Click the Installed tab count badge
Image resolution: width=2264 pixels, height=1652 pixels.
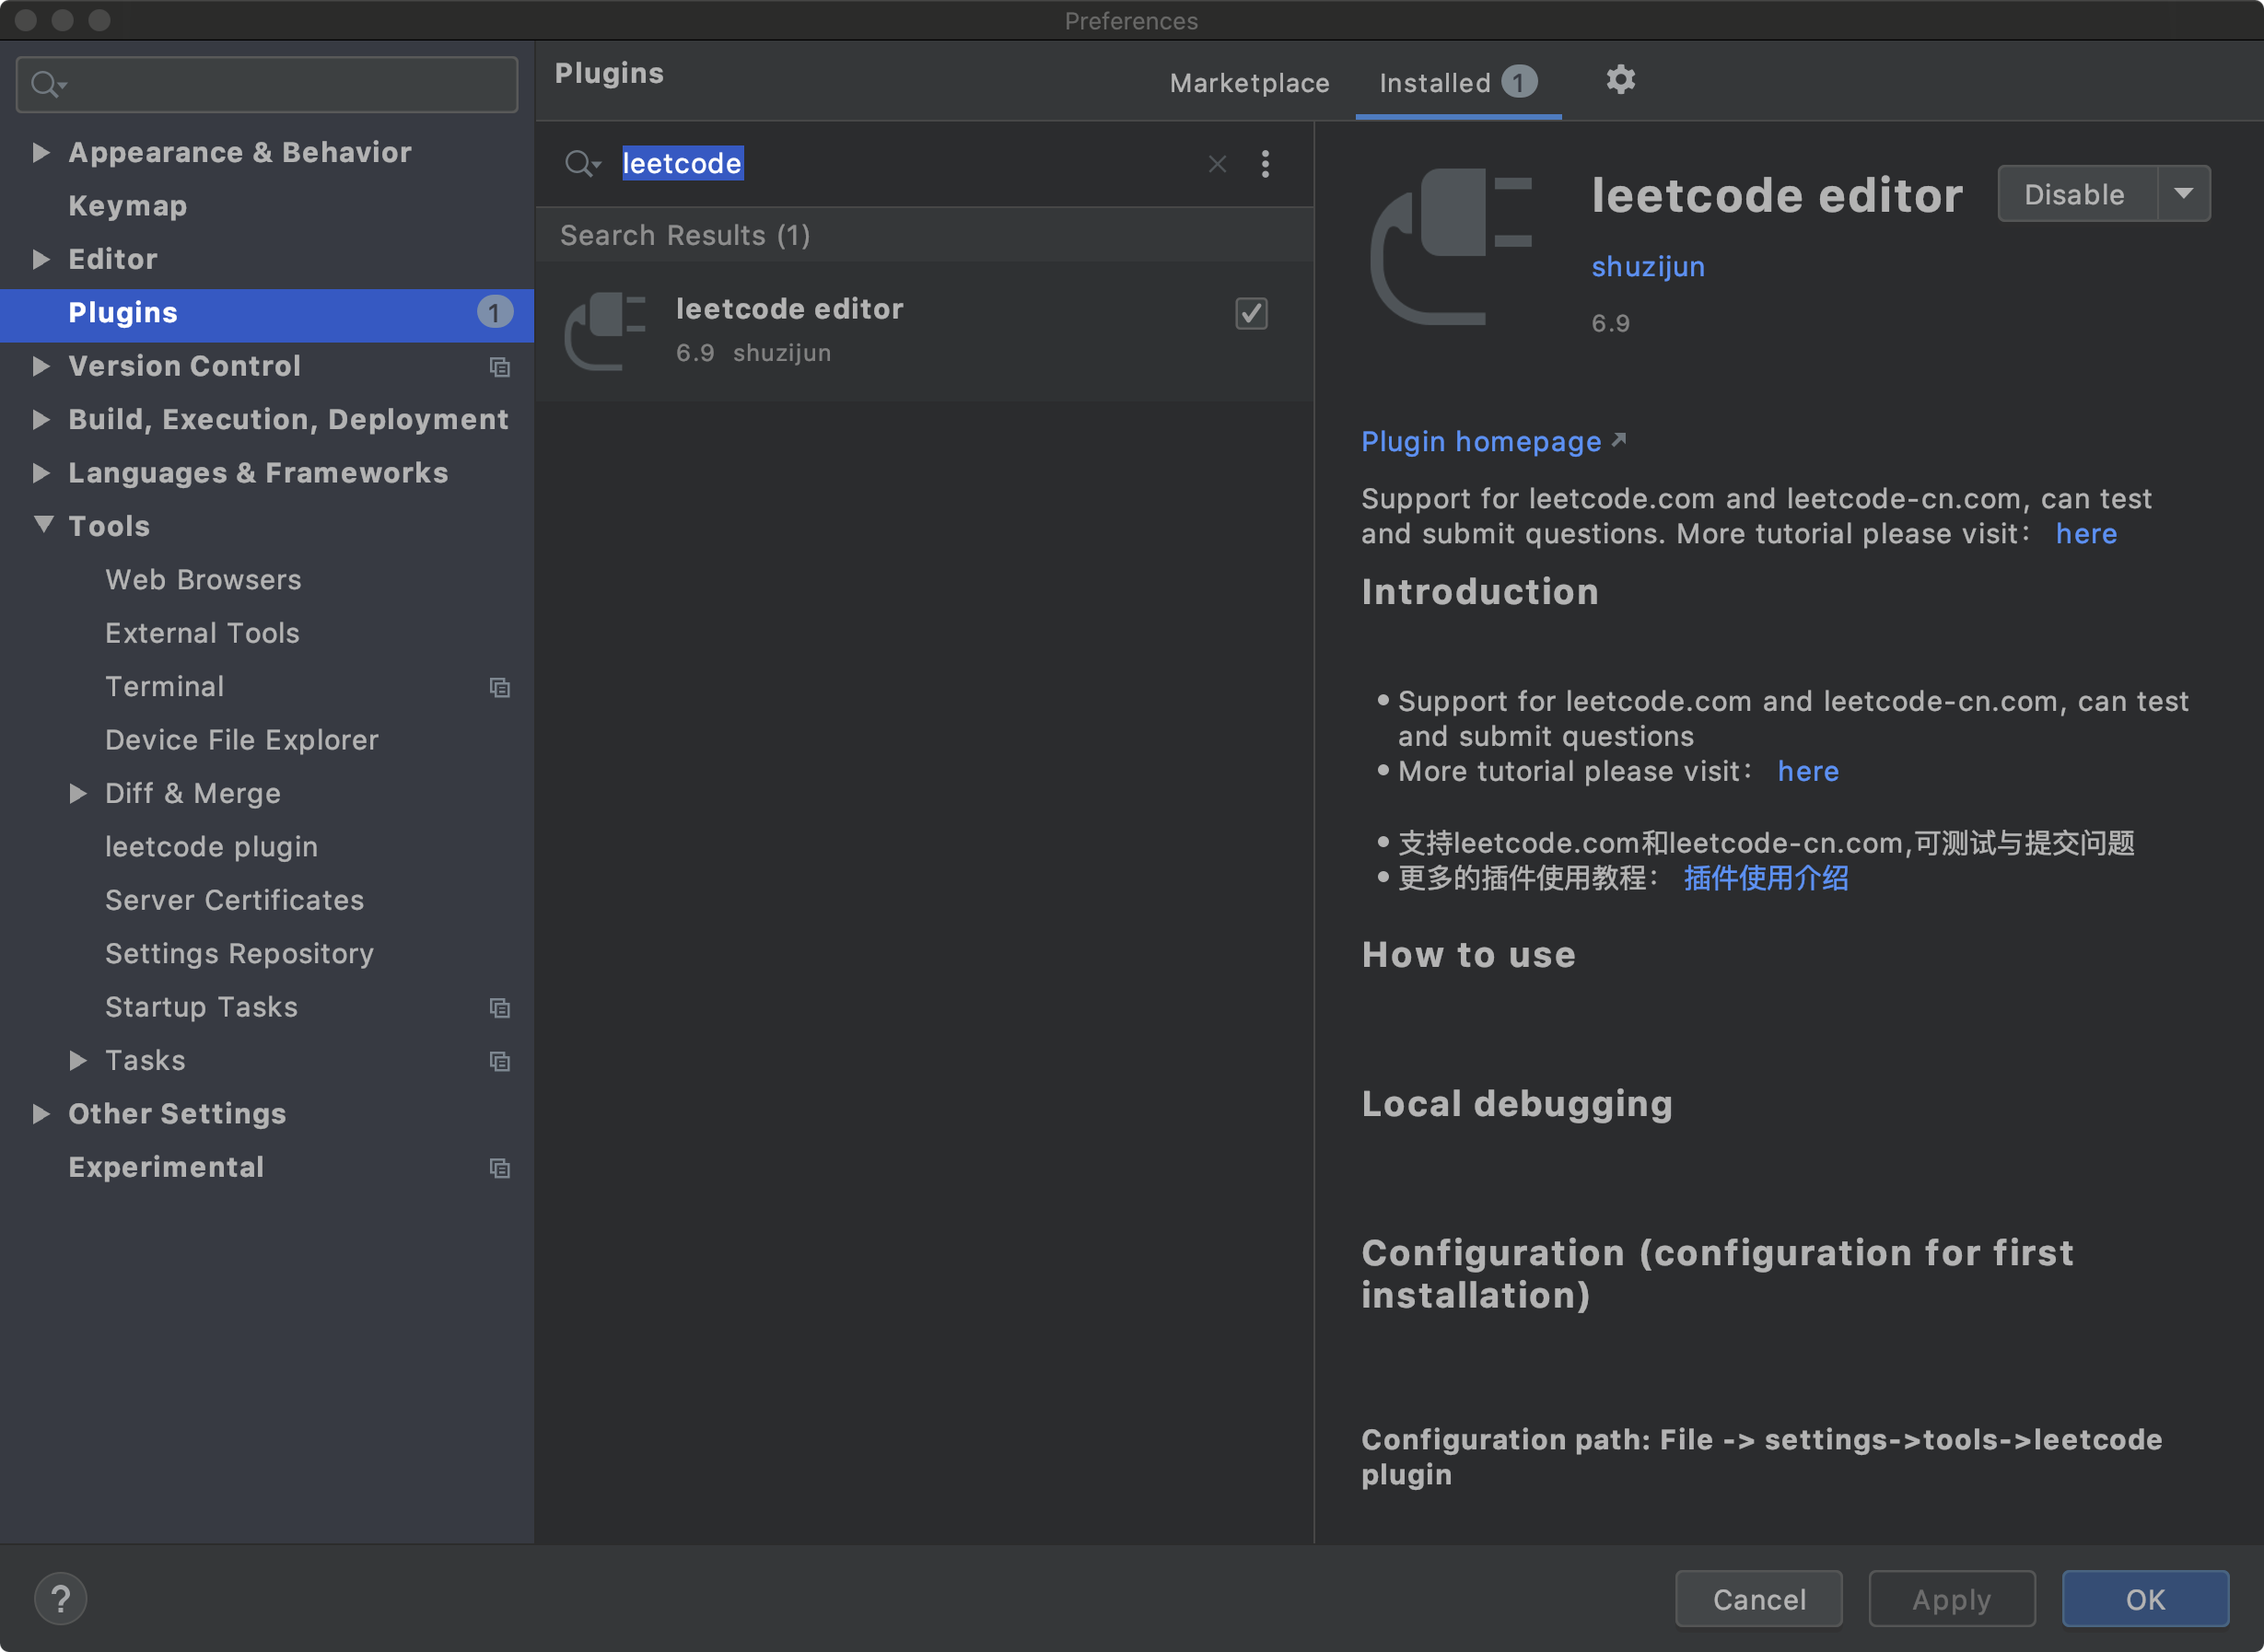pos(1519,82)
